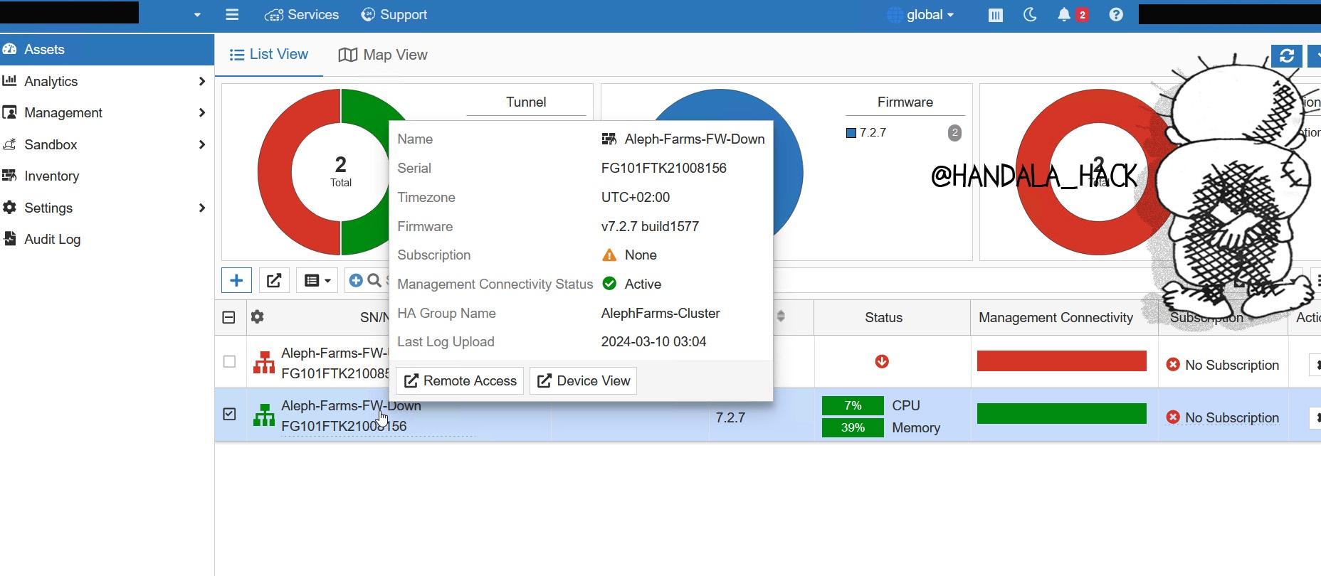Click the Device View button
This screenshot has height=576, width=1321.
[x=583, y=380]
